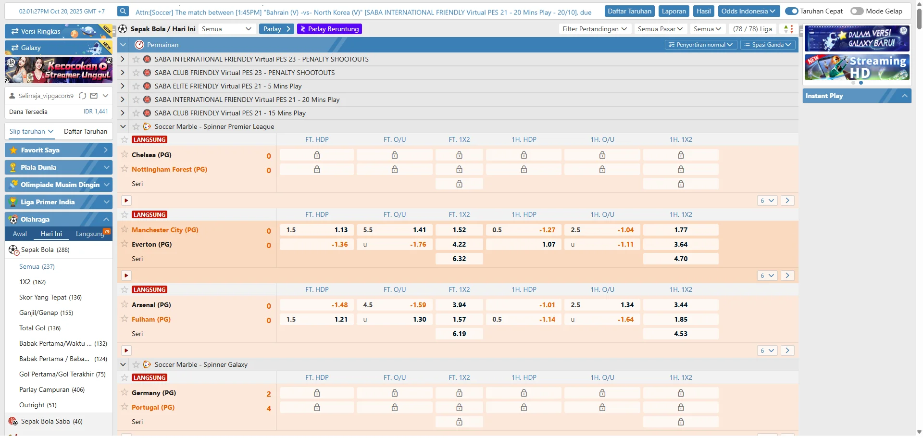This screenshot has height=438, width=923.
Task: Open the Hasil page
Action: click(x=703, y=11)
